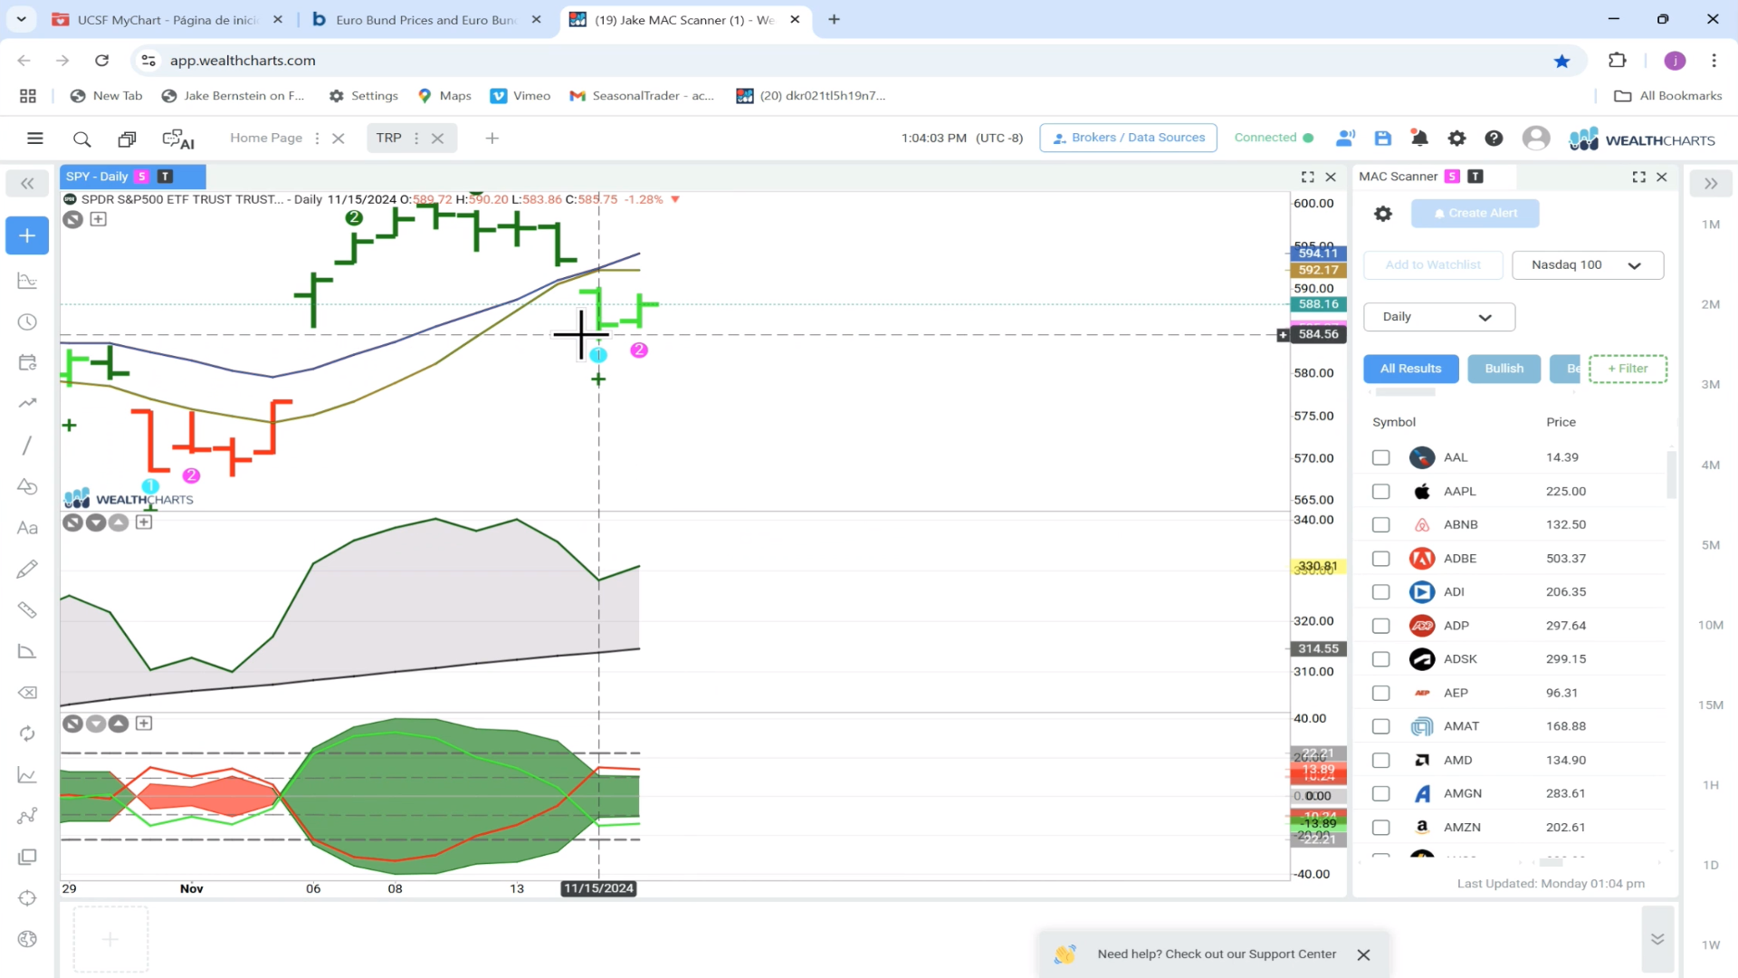
Task: Show Bullish scanner results tab
Action: [x=1504, y=369]
